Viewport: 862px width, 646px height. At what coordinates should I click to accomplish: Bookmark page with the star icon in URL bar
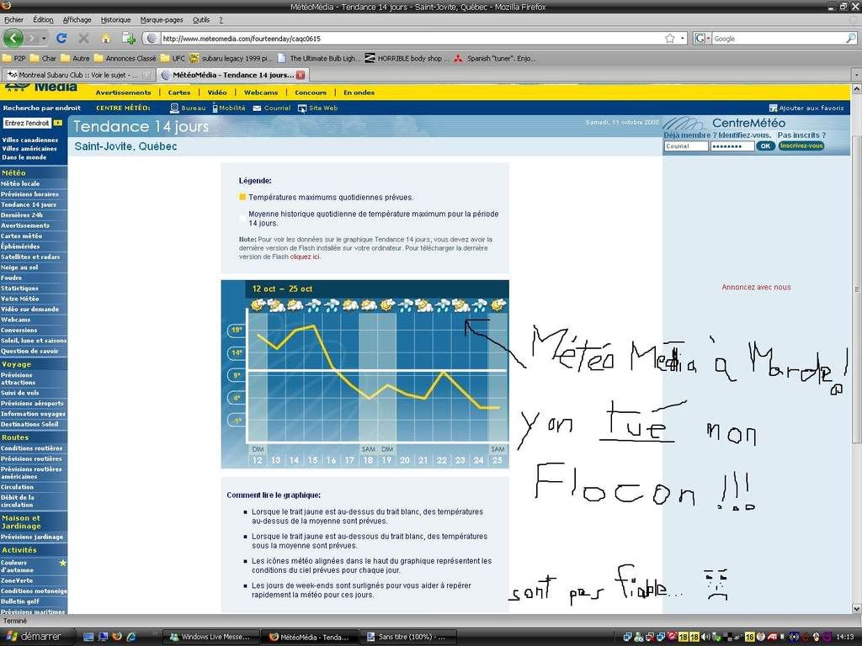[669, 39]
